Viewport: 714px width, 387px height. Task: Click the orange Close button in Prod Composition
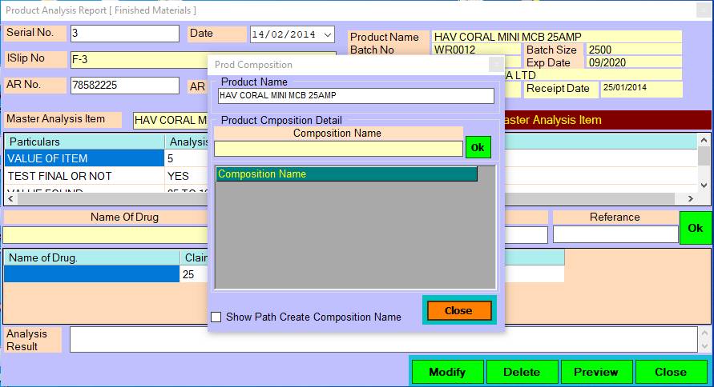click(x=458, y=310)
